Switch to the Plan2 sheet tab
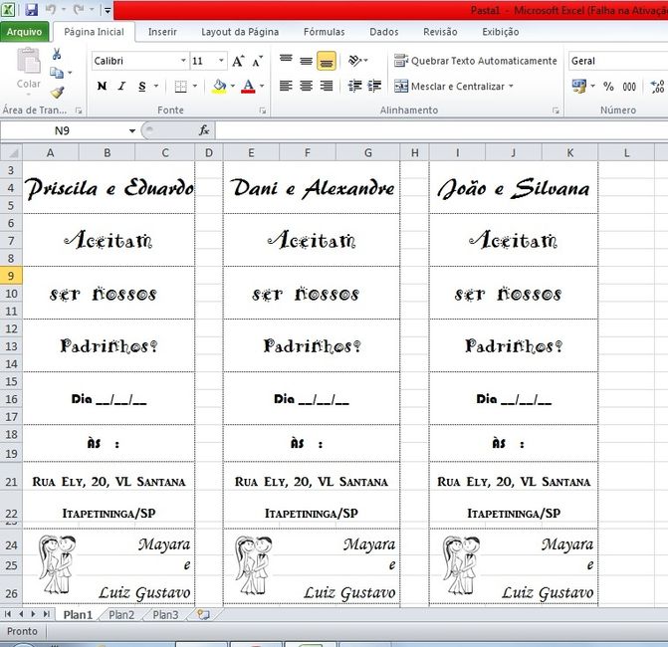This screenshot has height=647, width=668. [121, 614]
